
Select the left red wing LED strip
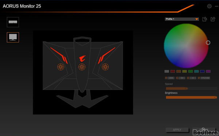click(x=59, y=55)
